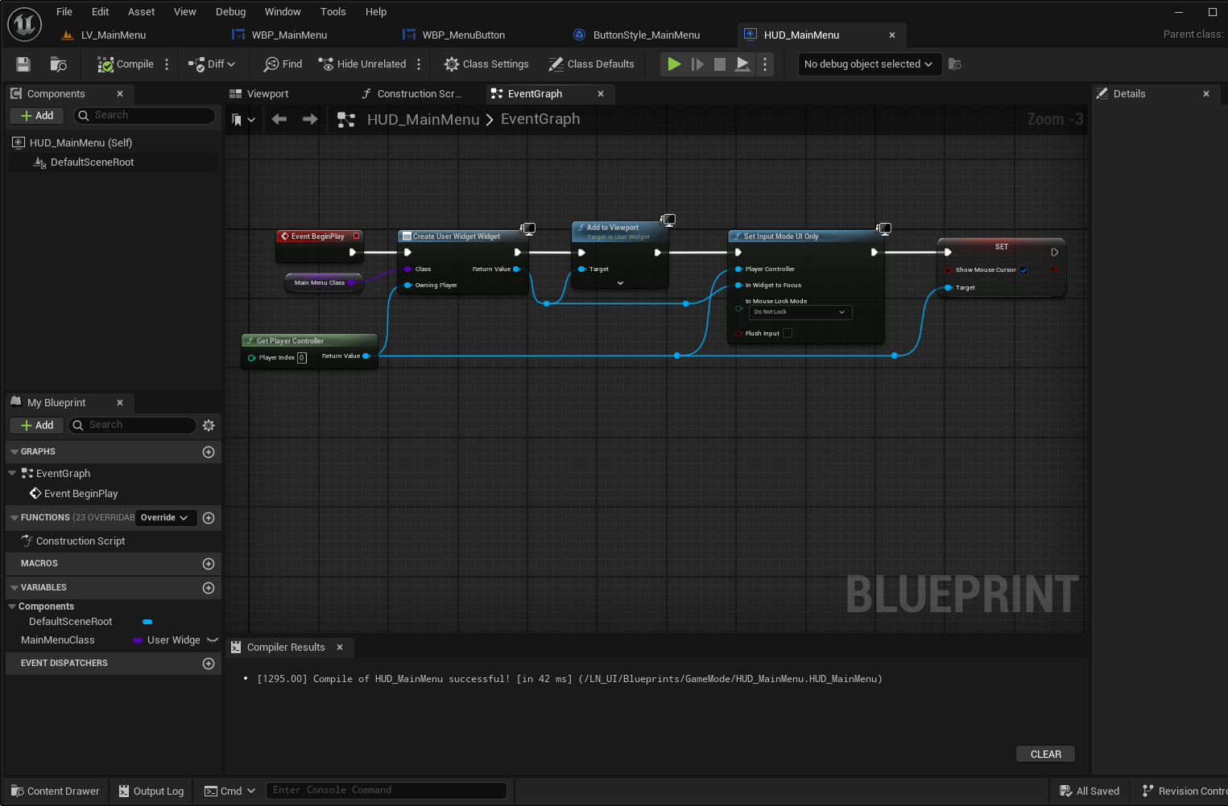Open the debug object selector dropdown
1228x806 pixels.
tap(868, 64)
